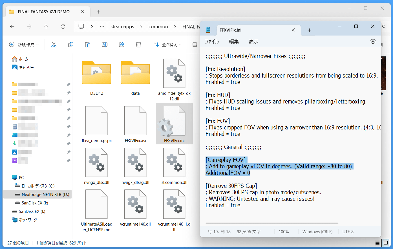Refresh the Explorer folder view

point(63,27)
